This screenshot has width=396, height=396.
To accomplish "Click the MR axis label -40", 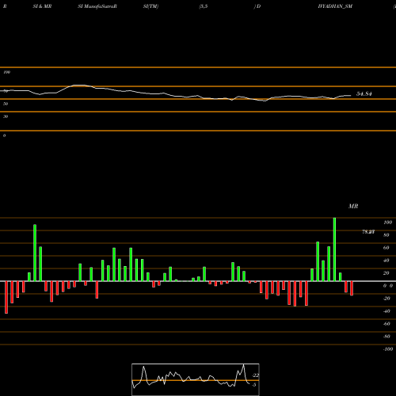I will 386,311.
